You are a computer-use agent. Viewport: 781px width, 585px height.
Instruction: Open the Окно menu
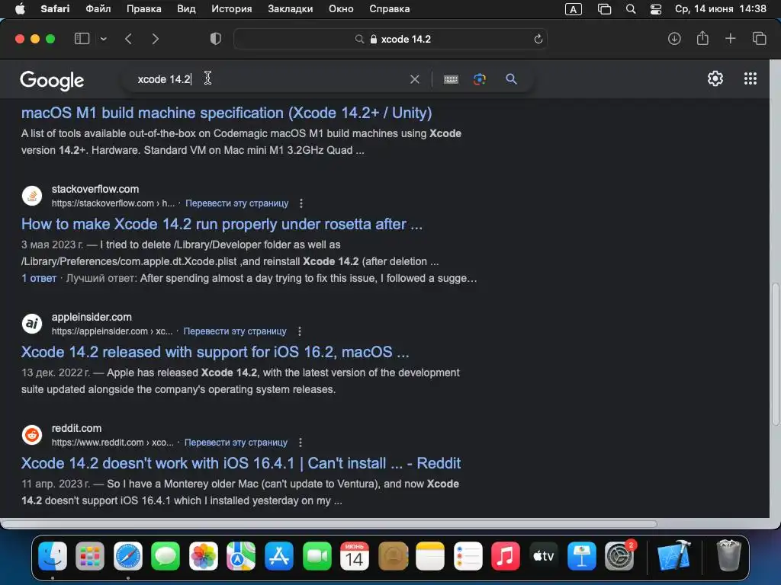point(341,9)
